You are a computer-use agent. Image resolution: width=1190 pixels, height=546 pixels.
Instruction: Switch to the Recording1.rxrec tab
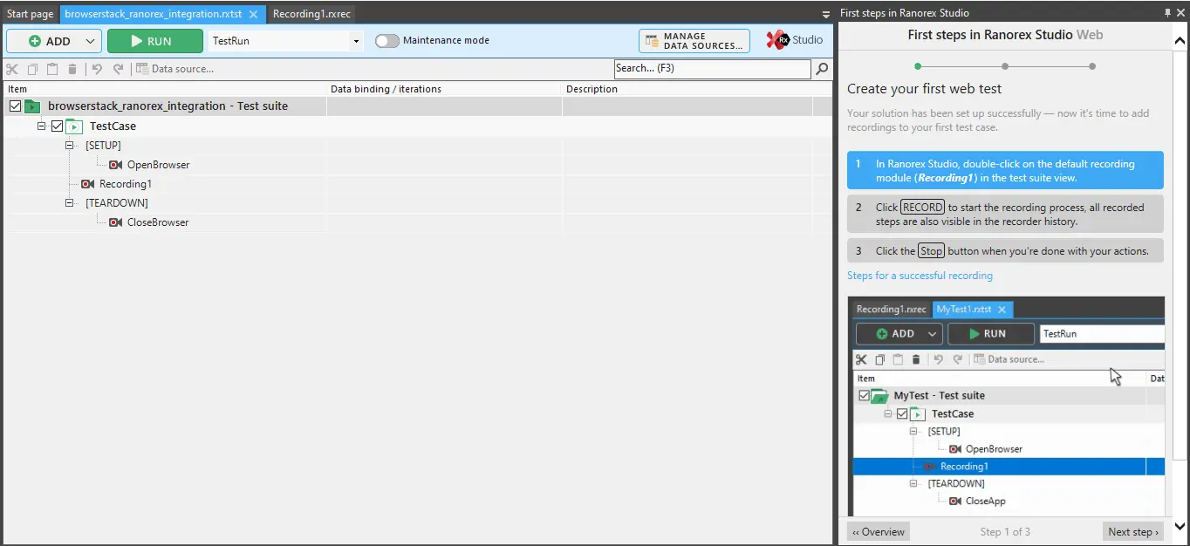(311, 14)
